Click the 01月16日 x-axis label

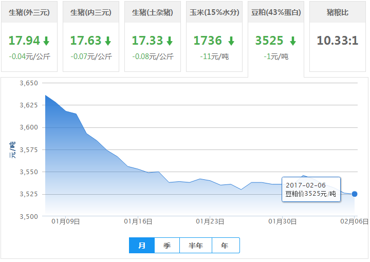138,222
